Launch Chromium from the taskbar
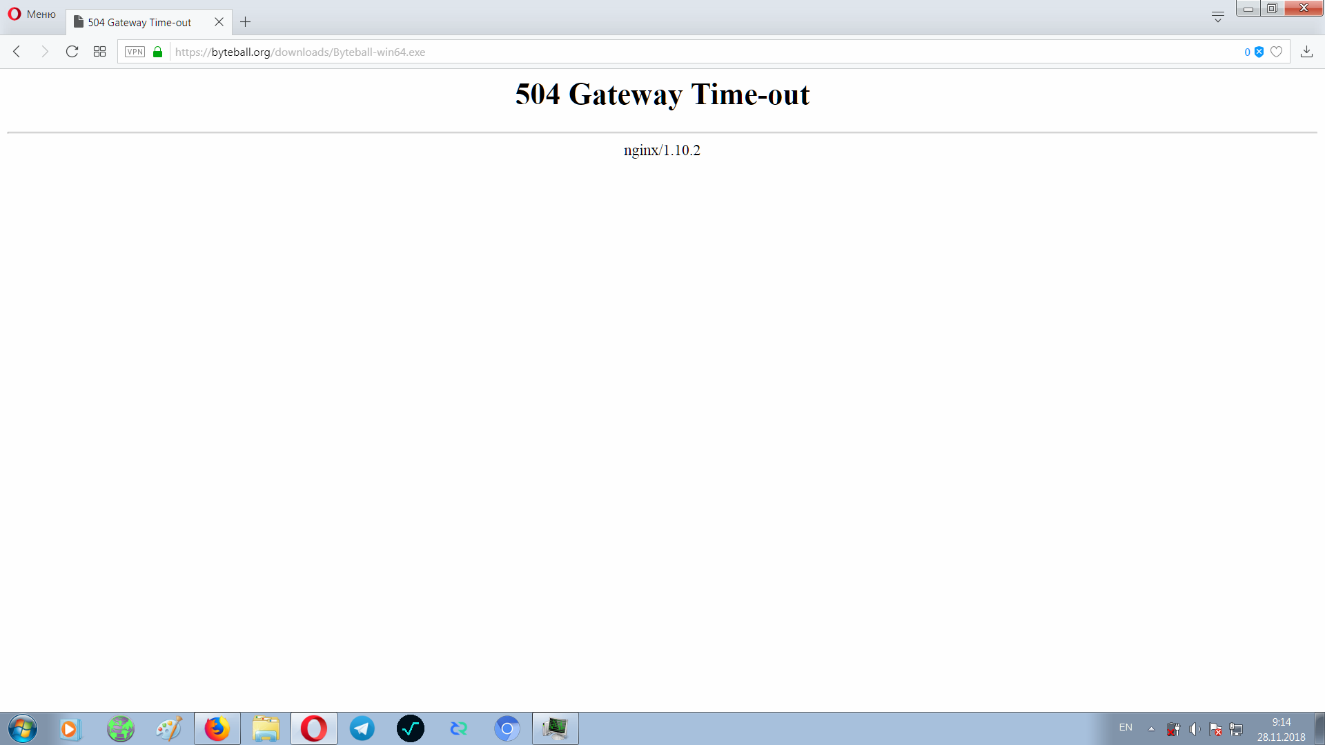 (x=507, y=728)
